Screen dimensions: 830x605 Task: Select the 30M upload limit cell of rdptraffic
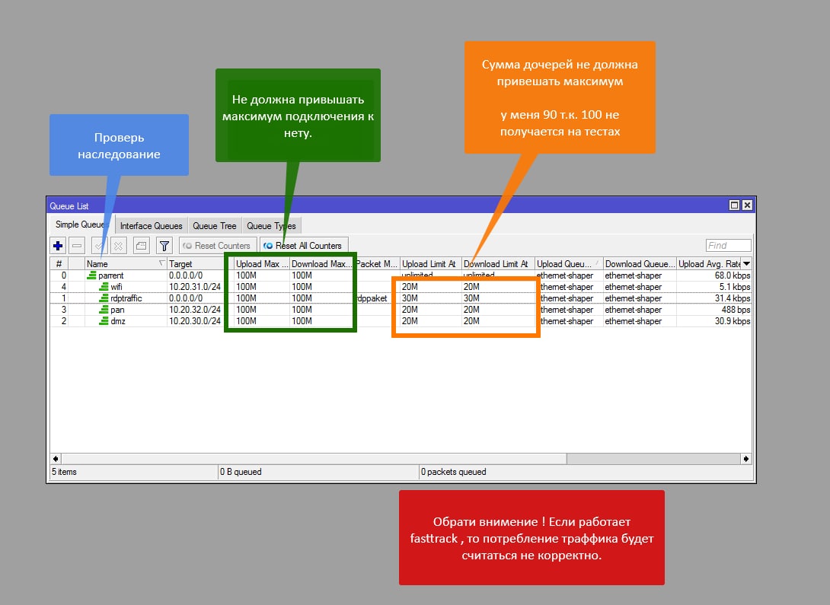[x=410, y=298]
